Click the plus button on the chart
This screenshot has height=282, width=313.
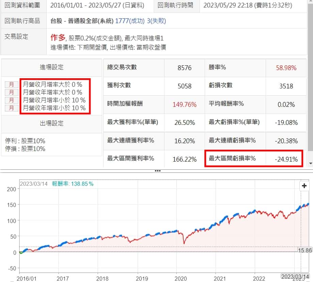pyautogui.click(x=303, y=186)
